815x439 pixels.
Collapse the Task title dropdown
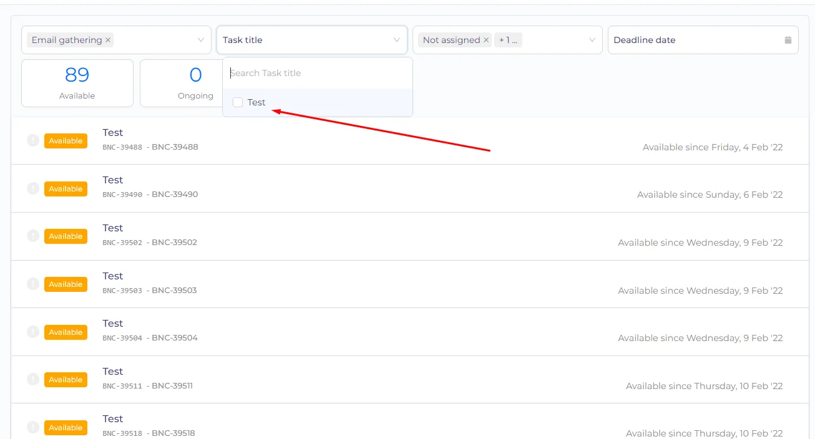397,40
